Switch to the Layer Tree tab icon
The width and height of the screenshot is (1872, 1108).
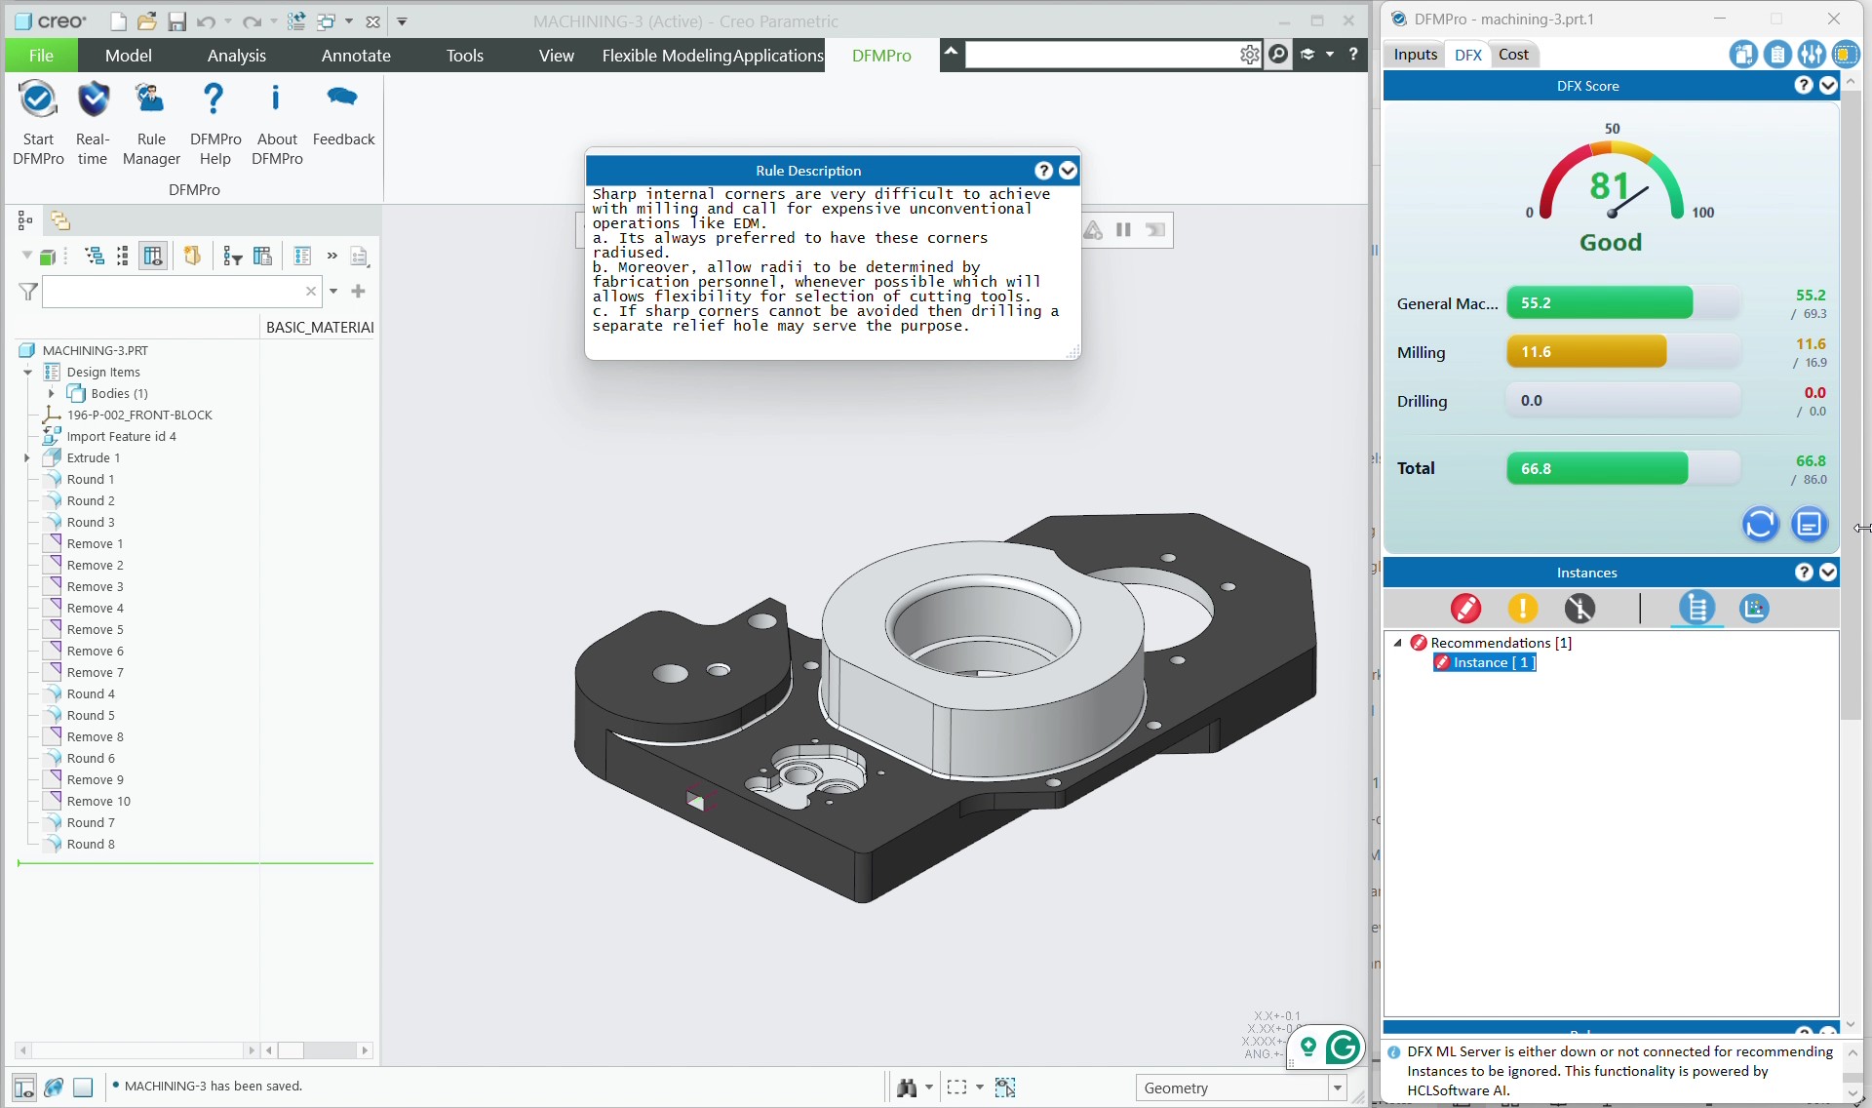[x=60, y=220]
